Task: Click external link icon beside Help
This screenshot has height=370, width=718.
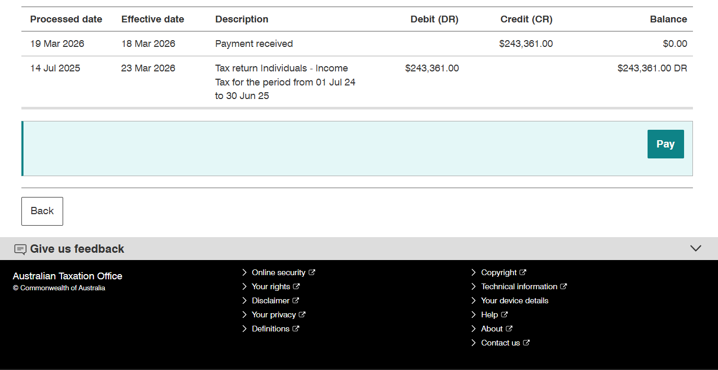Action: pyautogui.click(x=505, y=314)
